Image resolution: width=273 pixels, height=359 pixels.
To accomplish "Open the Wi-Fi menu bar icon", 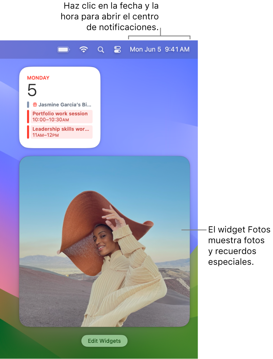I will click(84, 49).
